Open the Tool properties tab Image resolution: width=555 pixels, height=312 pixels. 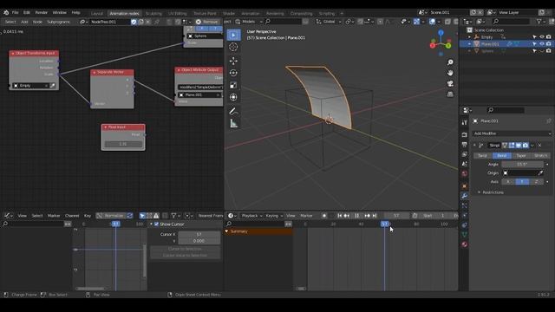tap(465, 122)
